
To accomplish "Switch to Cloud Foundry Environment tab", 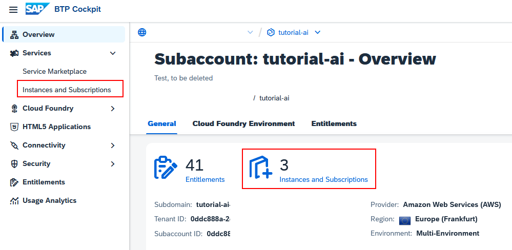I will pos(243,123).
